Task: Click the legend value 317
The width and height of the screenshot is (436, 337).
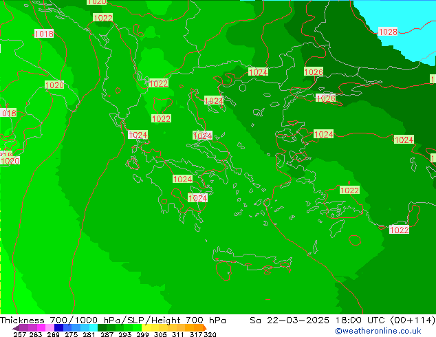Action: [196, 334]
